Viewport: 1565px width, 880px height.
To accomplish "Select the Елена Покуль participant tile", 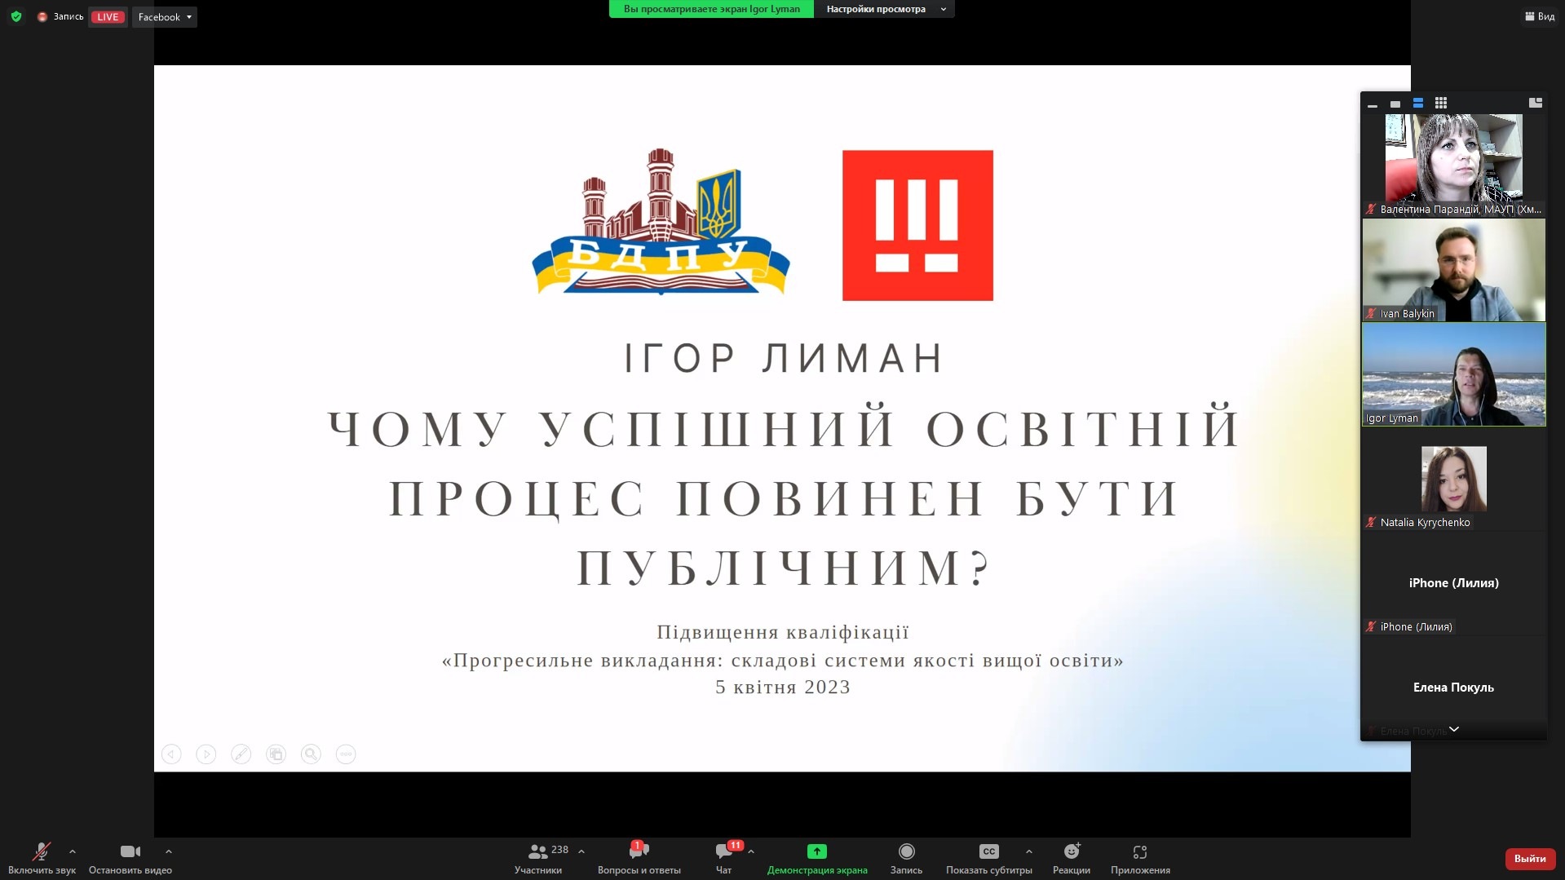I will (x=1454, y=688).
